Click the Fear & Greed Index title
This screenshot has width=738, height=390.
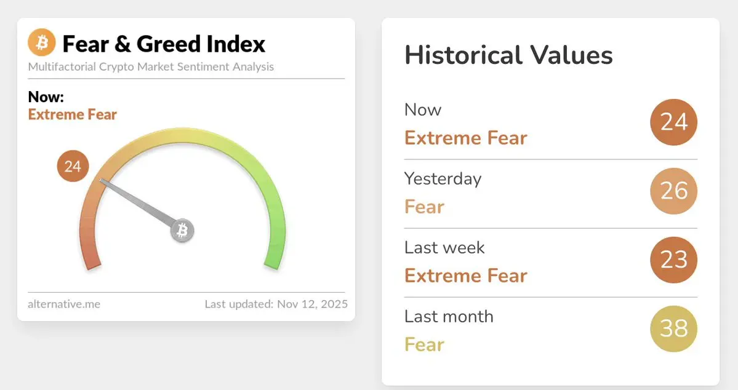click(164, 44)
